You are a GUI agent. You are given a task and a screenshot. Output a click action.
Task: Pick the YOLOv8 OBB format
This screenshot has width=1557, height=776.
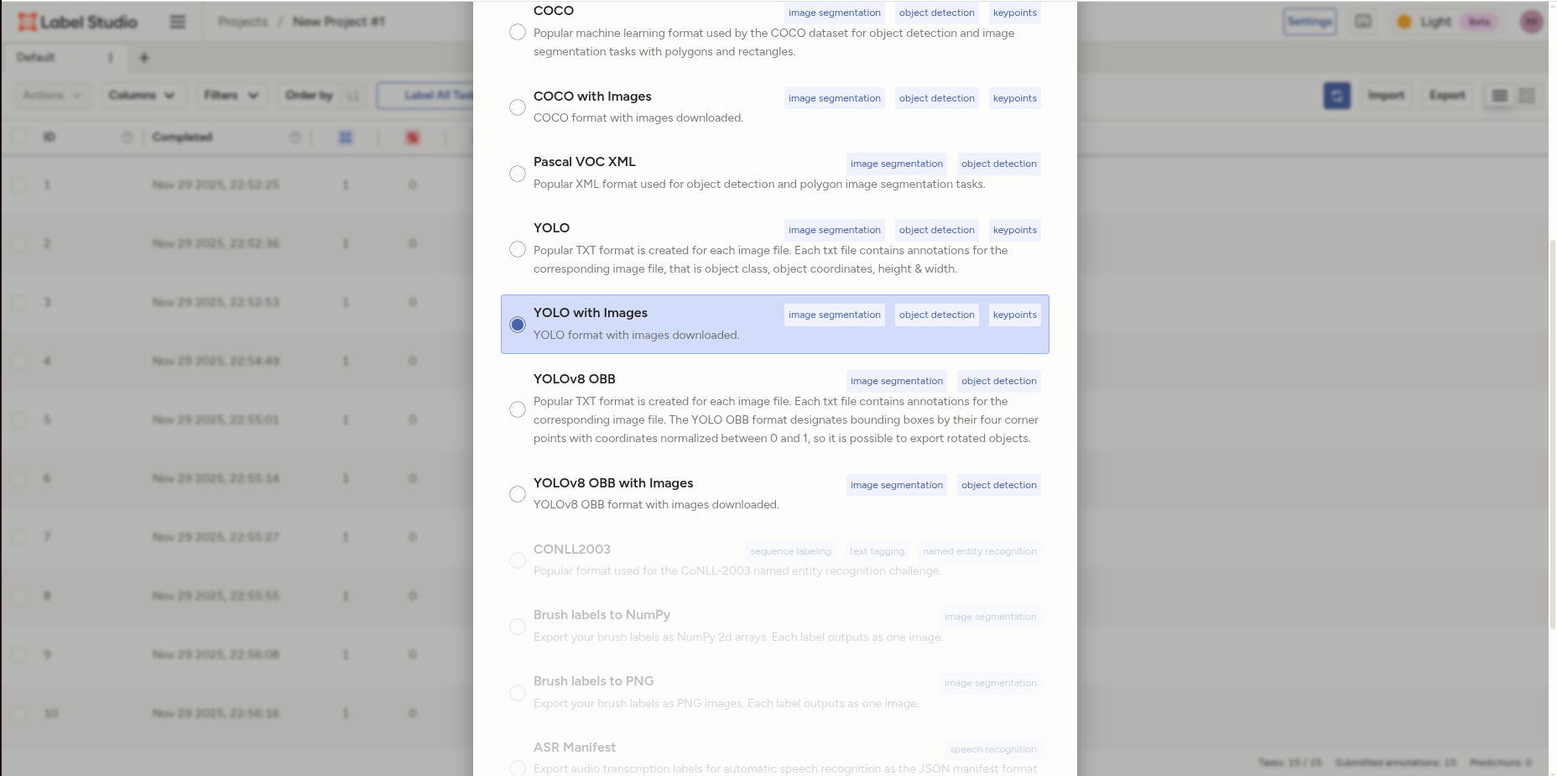(x=518, y=409)
